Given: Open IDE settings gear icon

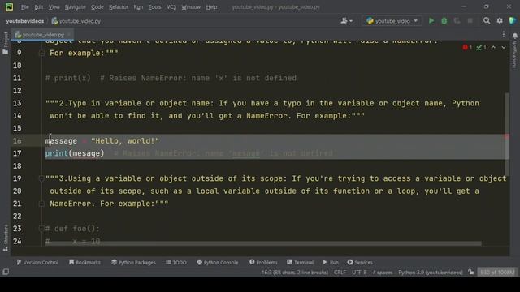Looking at the screenshot, I should (500, 21).
